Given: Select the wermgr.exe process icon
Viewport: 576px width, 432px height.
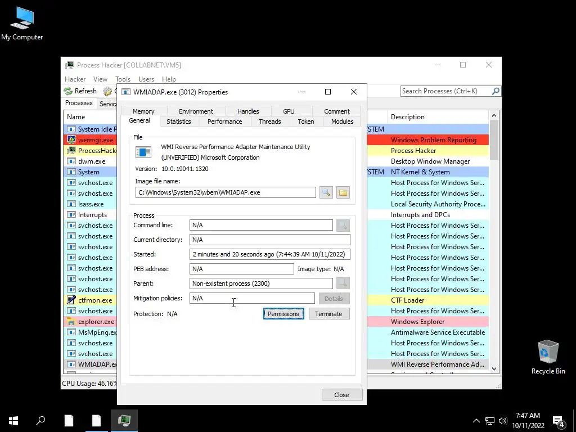Looking at the screenshot, I should (71, 140).
